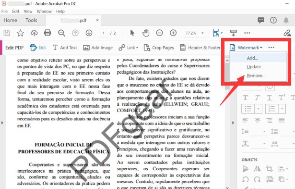Switch to the Tools tab

32,20
